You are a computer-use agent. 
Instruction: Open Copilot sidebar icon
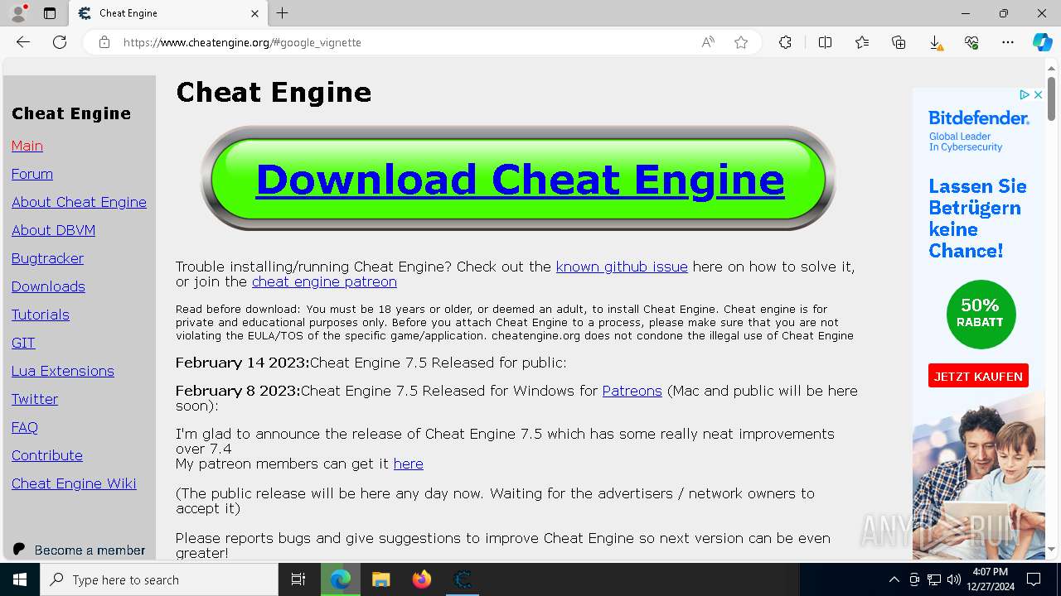point(1042,42)
